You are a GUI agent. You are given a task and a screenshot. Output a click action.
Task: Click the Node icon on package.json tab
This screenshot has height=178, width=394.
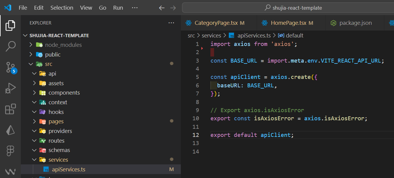point(333,23)
